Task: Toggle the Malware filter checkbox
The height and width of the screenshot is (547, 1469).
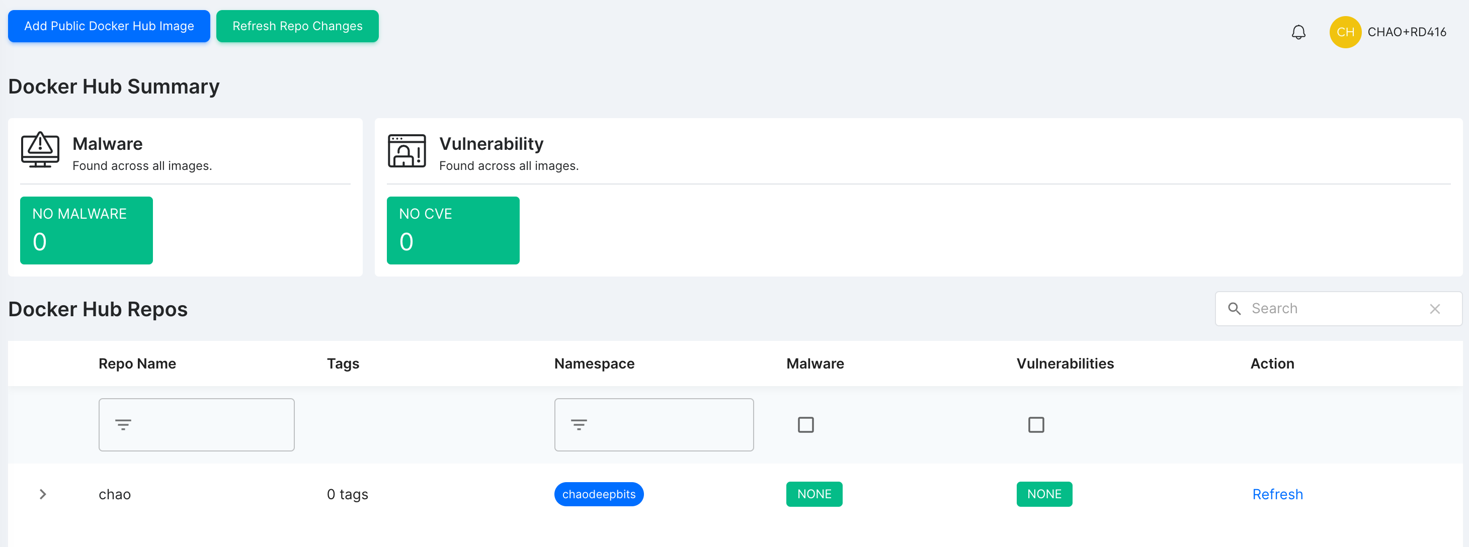Action: click(x=805, y=424)
